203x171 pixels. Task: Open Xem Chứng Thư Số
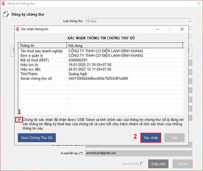[x=37, y=138]
